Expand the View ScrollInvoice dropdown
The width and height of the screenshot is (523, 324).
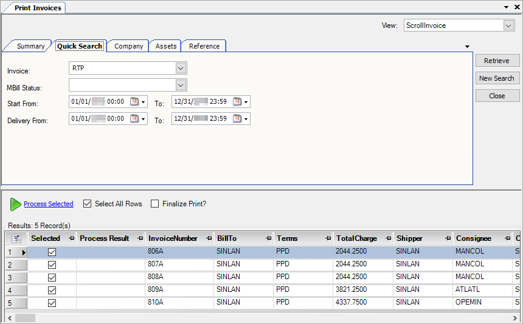tap(508, 25)
